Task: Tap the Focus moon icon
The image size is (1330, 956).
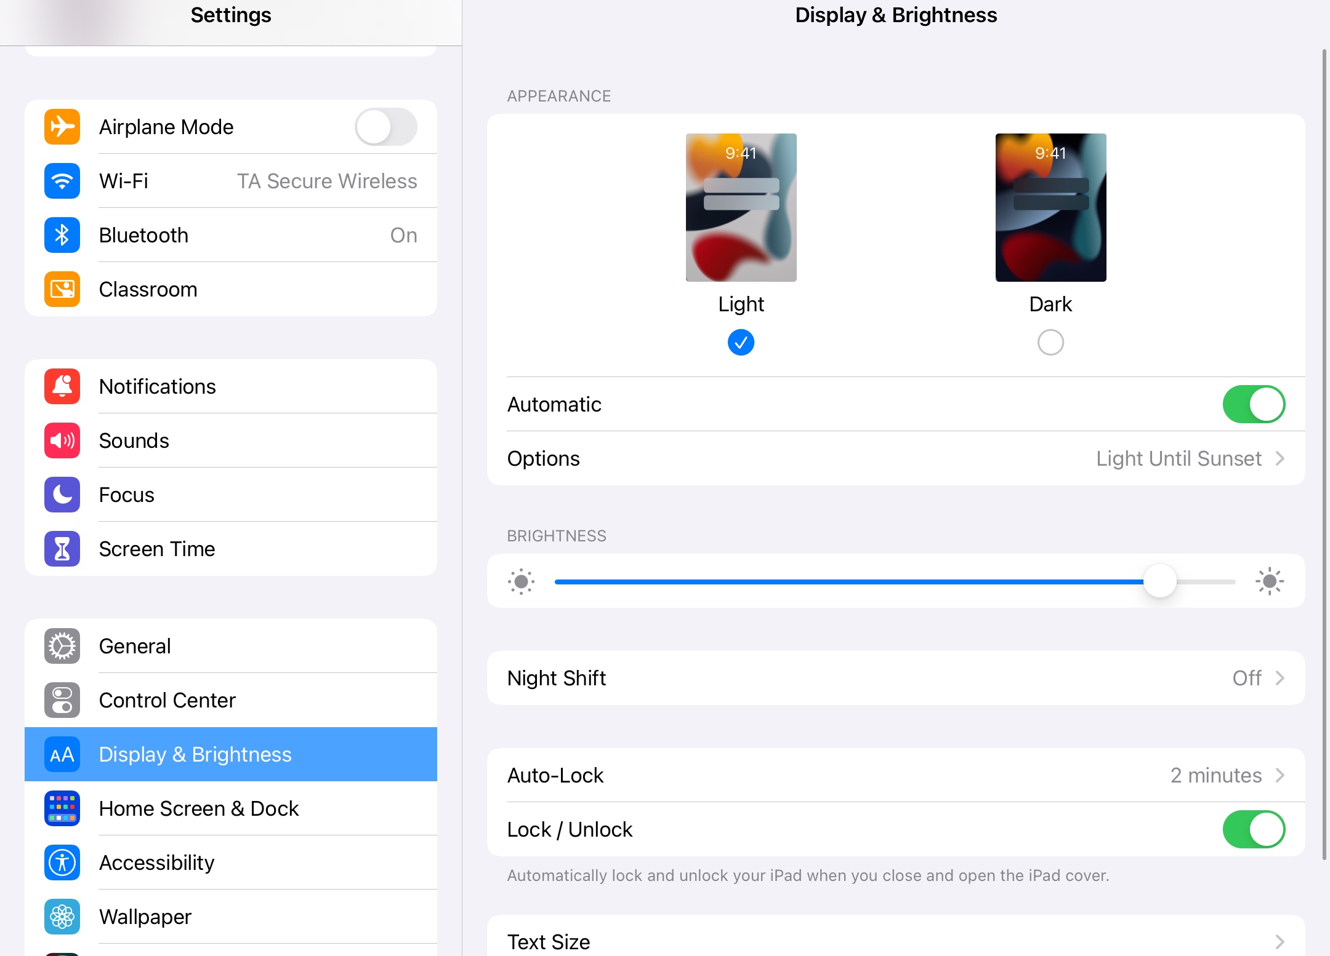Action: click(x=62, y=495)
